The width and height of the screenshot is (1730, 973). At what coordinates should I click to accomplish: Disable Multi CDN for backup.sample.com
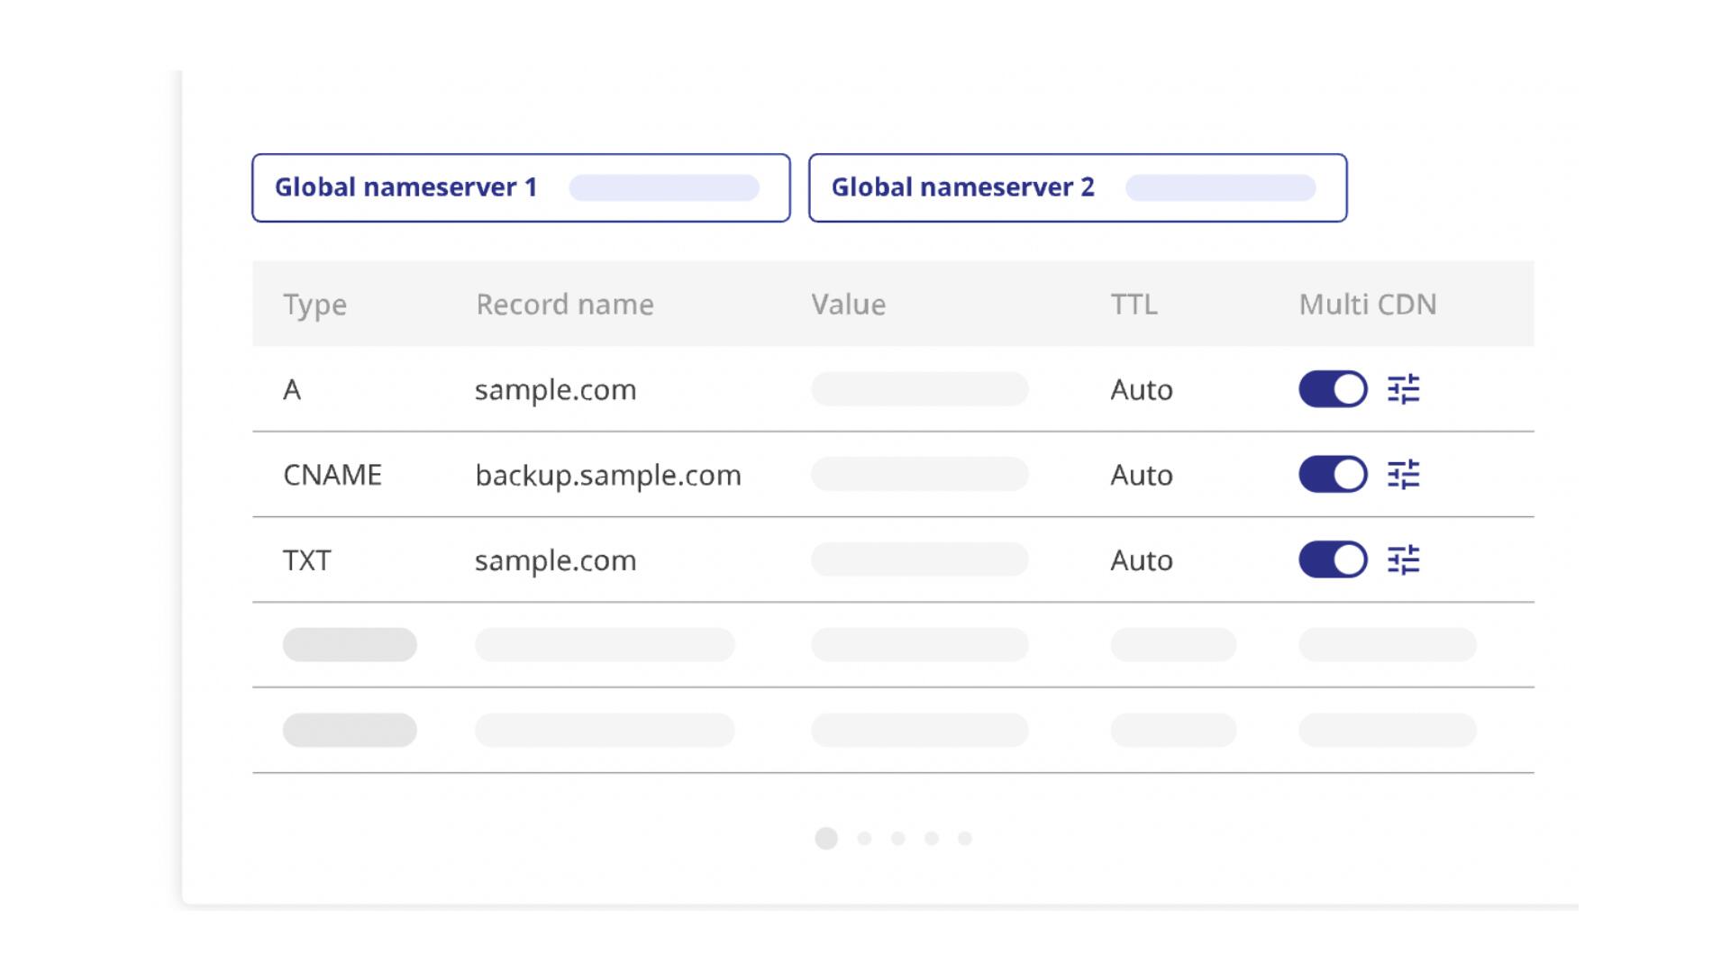point(1333,474)
